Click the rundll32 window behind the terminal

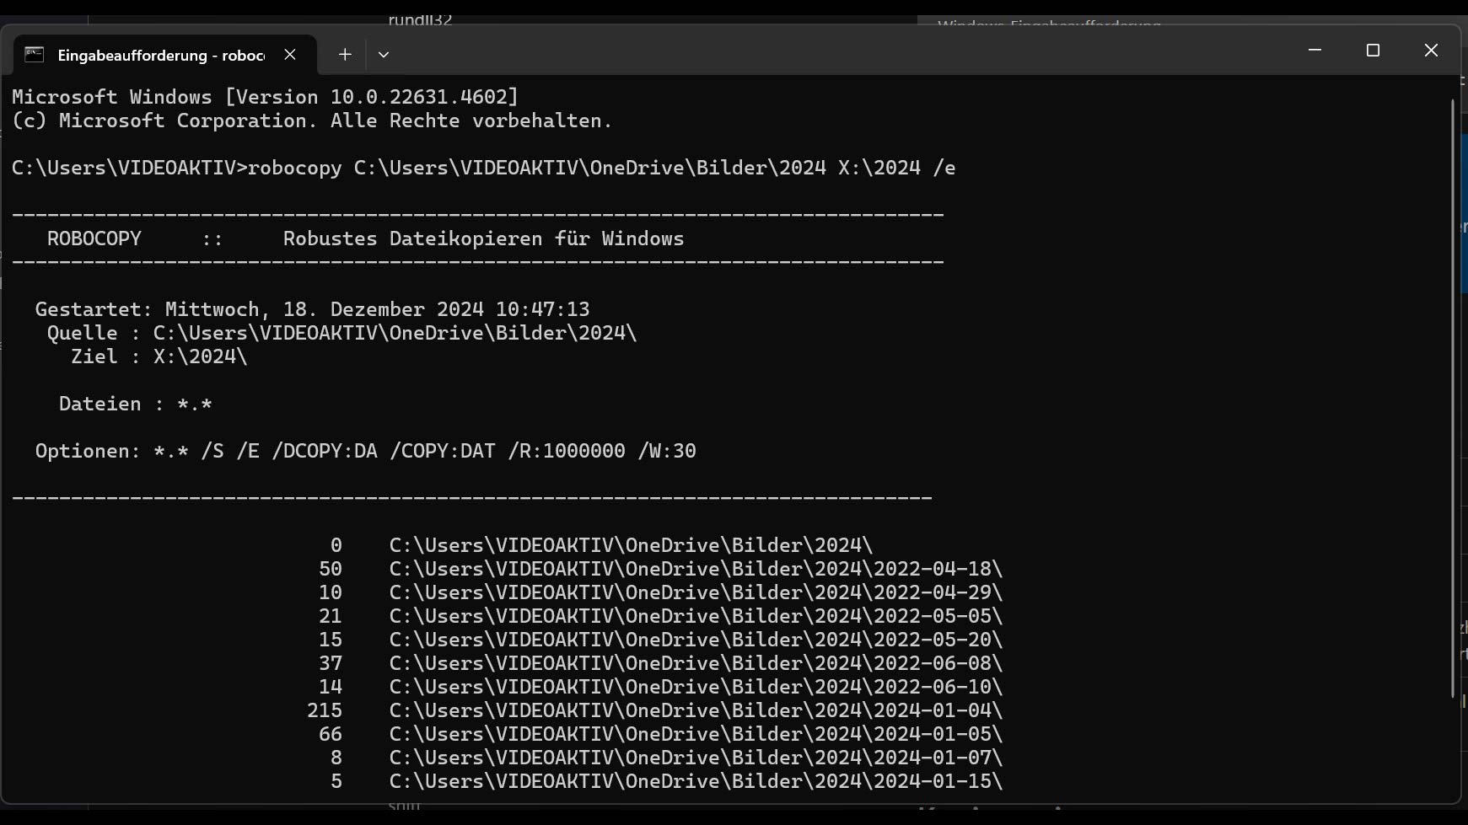click(420, 19)
